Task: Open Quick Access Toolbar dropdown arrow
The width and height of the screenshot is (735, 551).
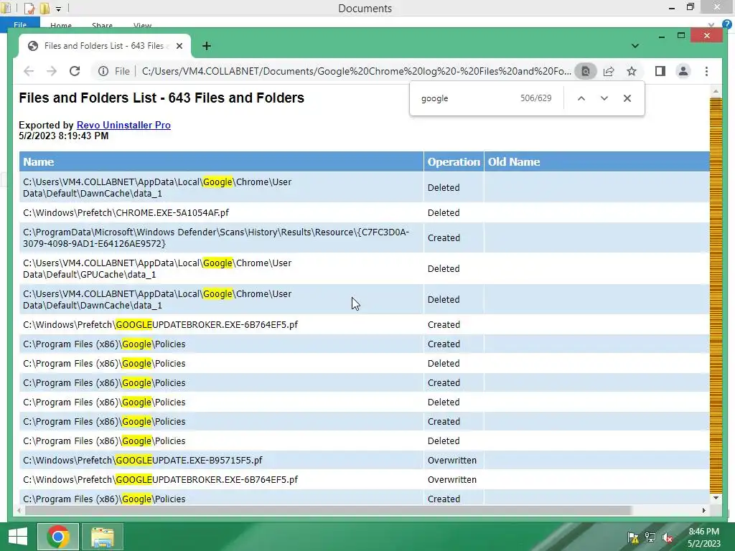Action: coord(59,9)
